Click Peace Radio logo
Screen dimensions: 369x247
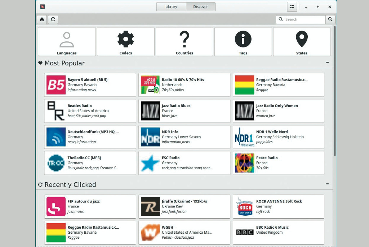pos(245,163)
